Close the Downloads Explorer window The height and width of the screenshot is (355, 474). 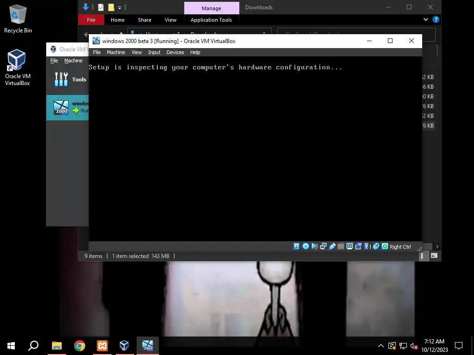(x=430, y=7)
